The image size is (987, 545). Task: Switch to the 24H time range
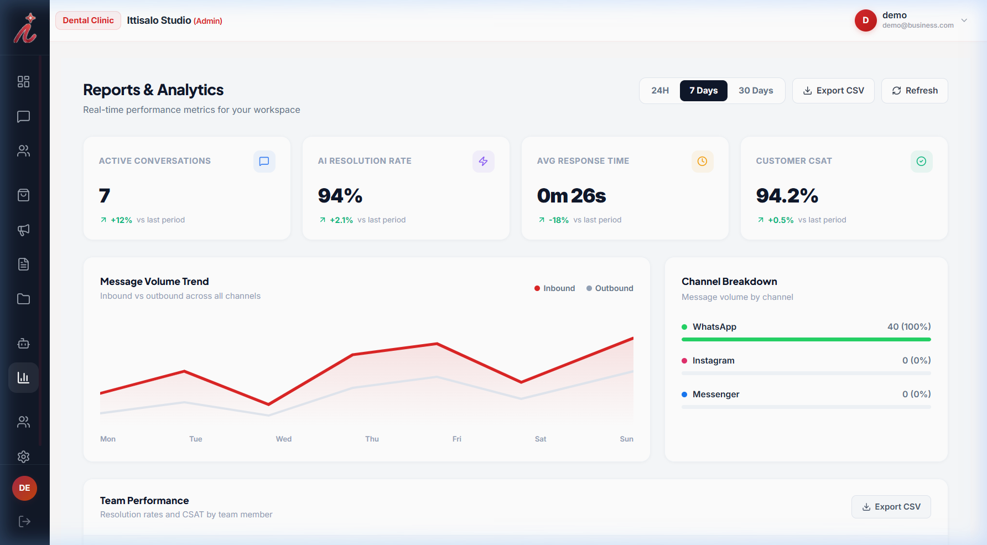pos(660,91)
